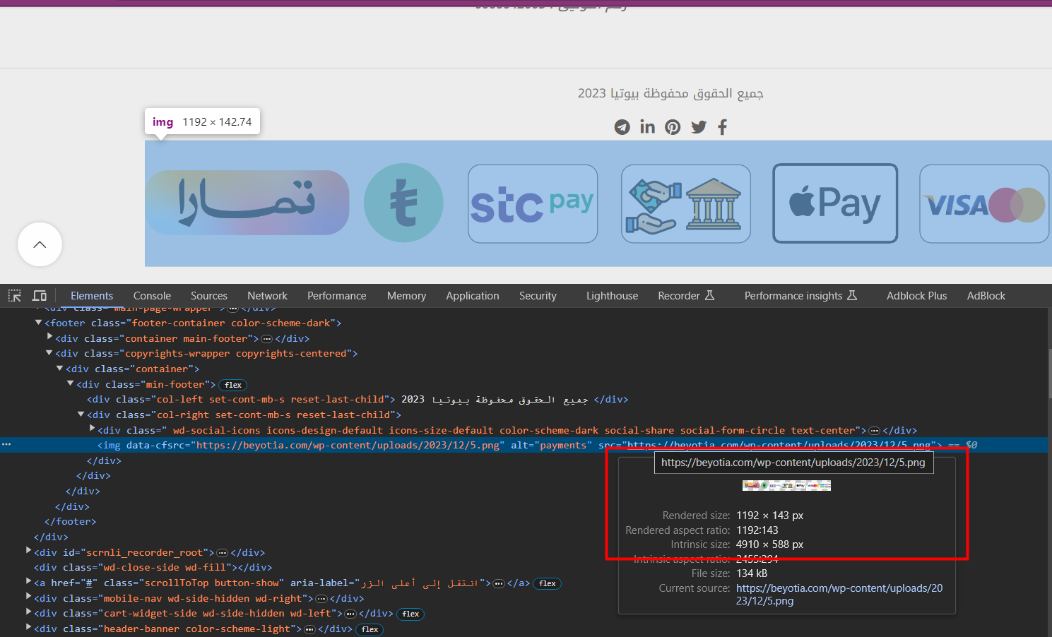
Task: Open the Current source URL link in popup
Action: tap(839, 595)
